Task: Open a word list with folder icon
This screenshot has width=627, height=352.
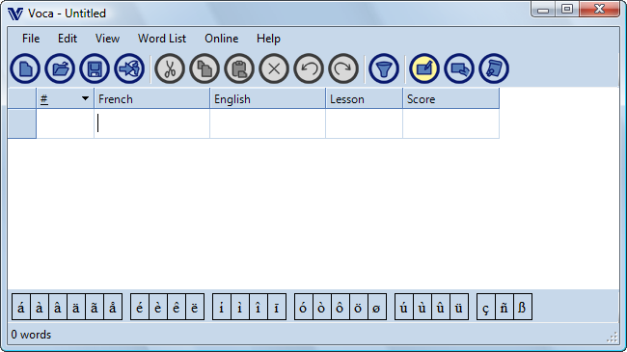Action: coord(60,68)
